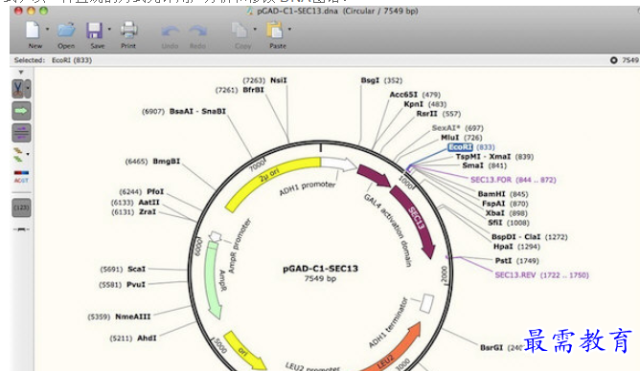Open the Copy button dropdown arrow
Screen dimensions: 640x371
tap(255, 29)
